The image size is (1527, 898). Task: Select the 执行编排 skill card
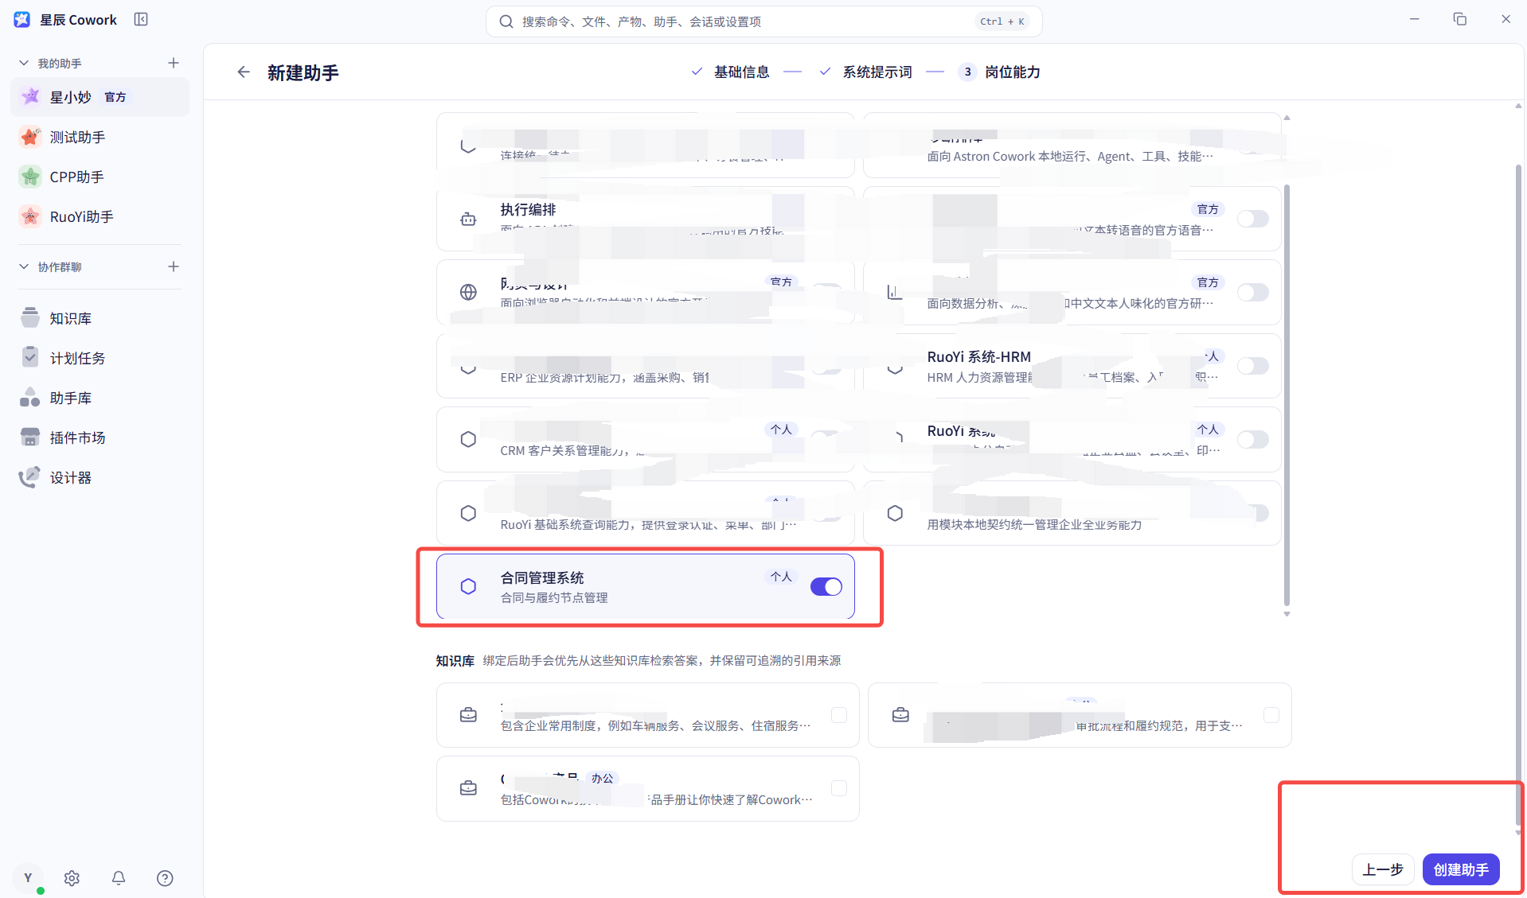click(x=645, y=219)
